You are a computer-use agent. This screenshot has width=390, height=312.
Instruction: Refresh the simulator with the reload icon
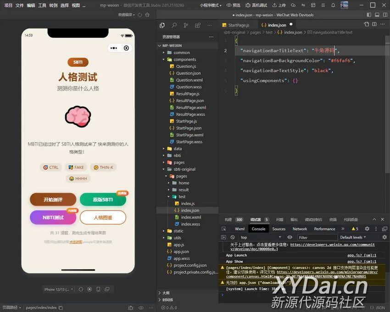(81, 290)
